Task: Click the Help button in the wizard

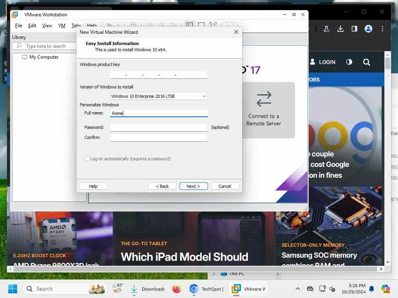Action: click(x=93, y=186)
